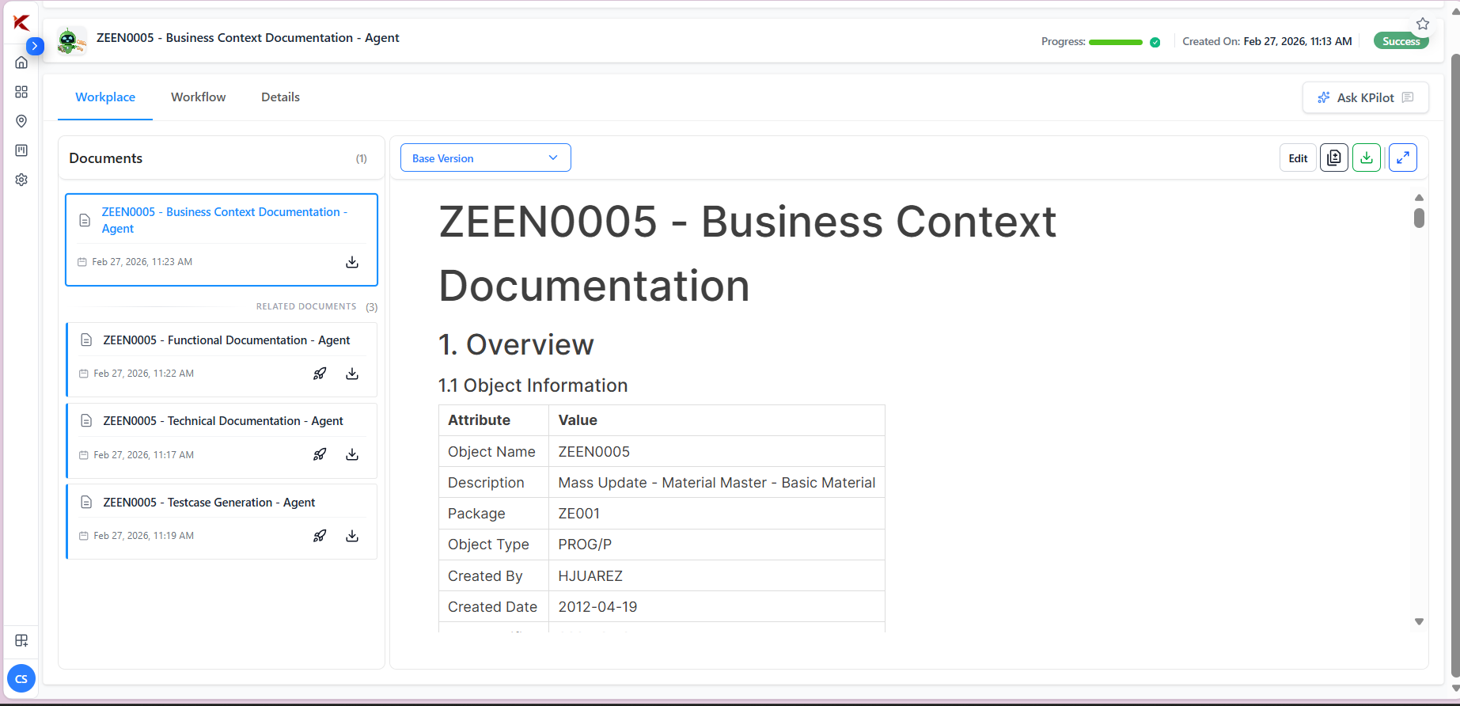Click the Edit button
Viewport: 1460px width, 706px height.
click(x=1298, y=158)
